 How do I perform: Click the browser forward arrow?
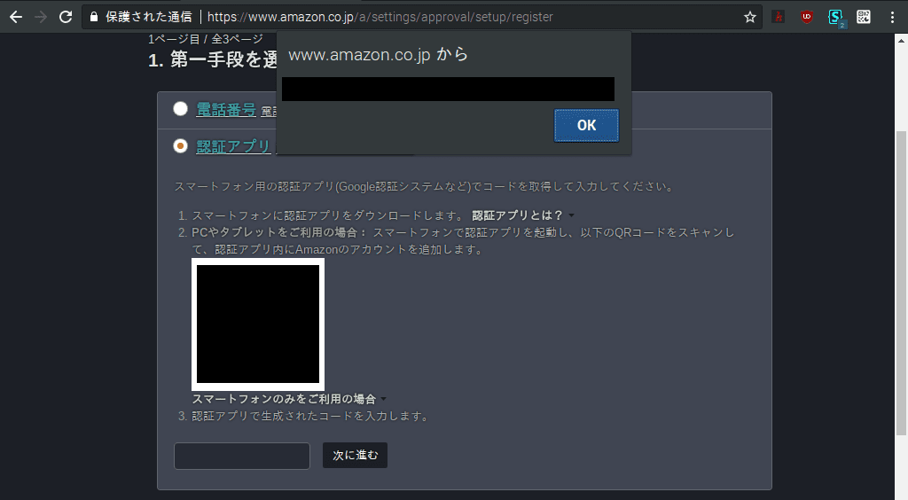[41, 17]
